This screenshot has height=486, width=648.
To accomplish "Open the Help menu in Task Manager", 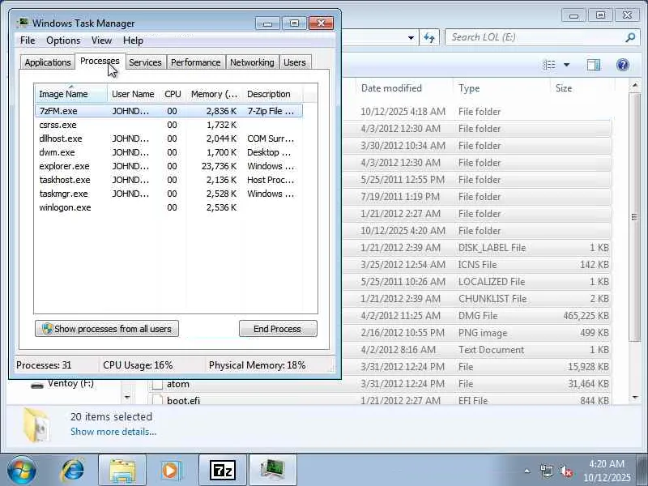I will 133,40.
